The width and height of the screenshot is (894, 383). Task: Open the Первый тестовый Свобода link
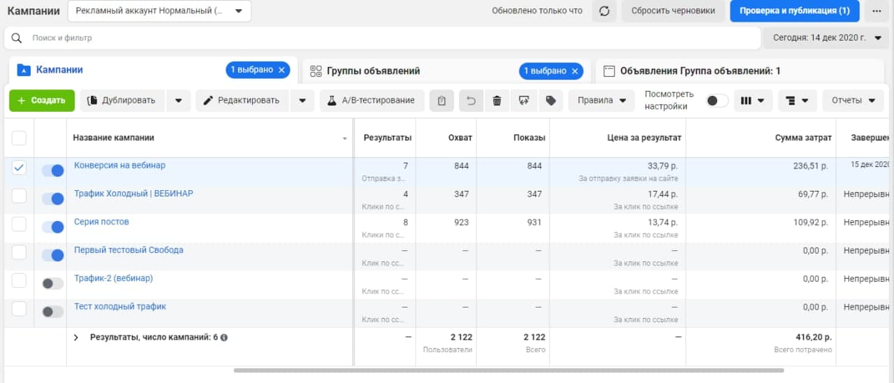(129, 250)
